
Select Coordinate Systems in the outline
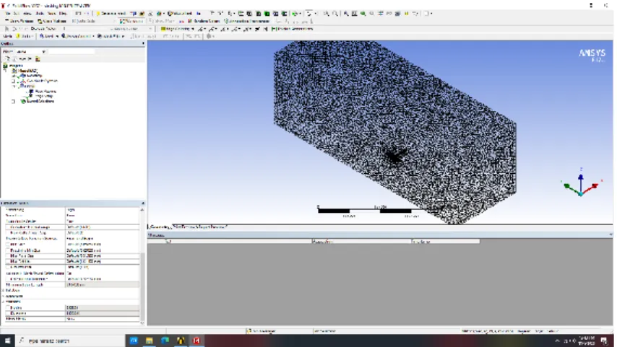click(x=42, y=81)
